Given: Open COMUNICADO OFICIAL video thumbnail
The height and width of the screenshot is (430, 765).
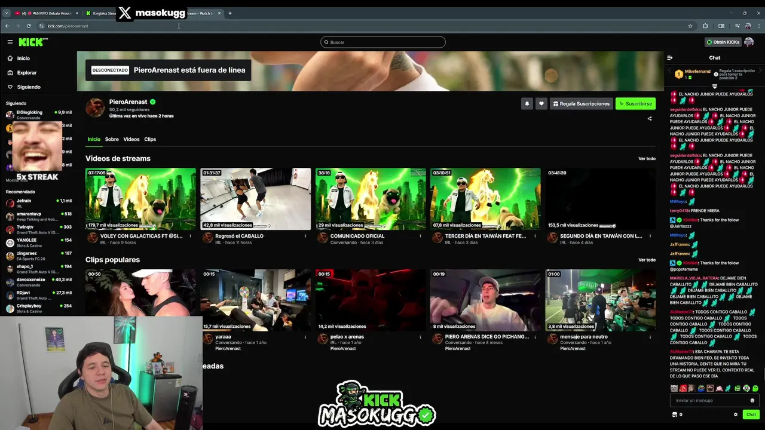Looking at the screenshot, I should pos(371,199).
